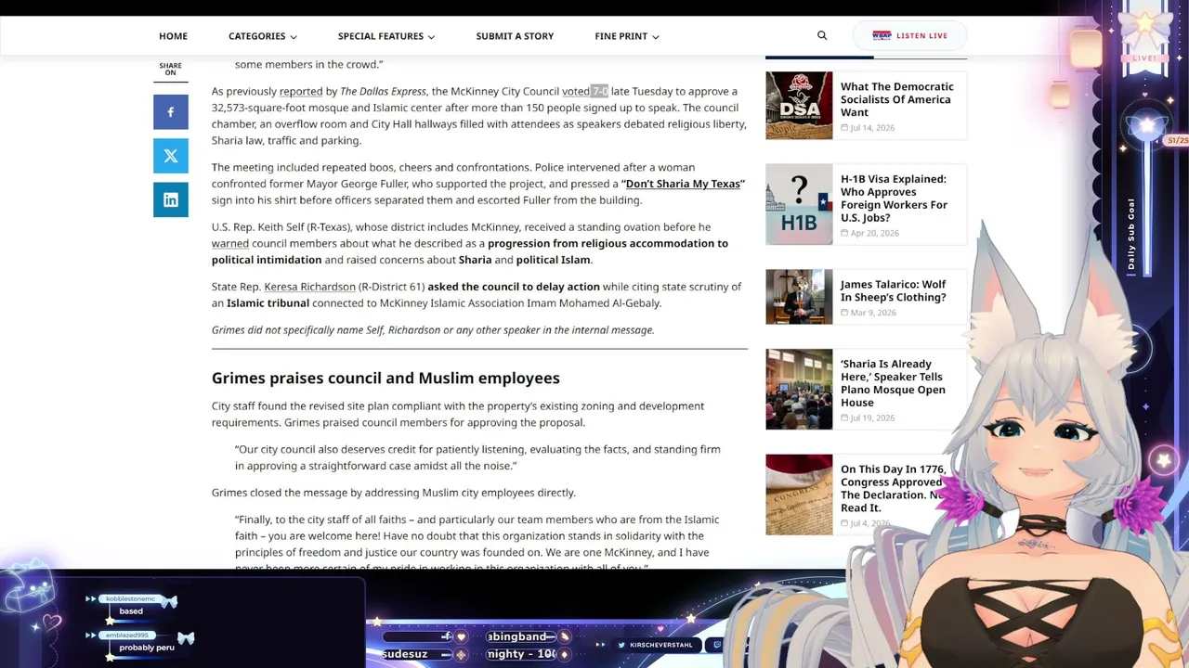Expand the Special Features menu
The width and height of the screenshot is (1189, 668).
click(386, 36)
